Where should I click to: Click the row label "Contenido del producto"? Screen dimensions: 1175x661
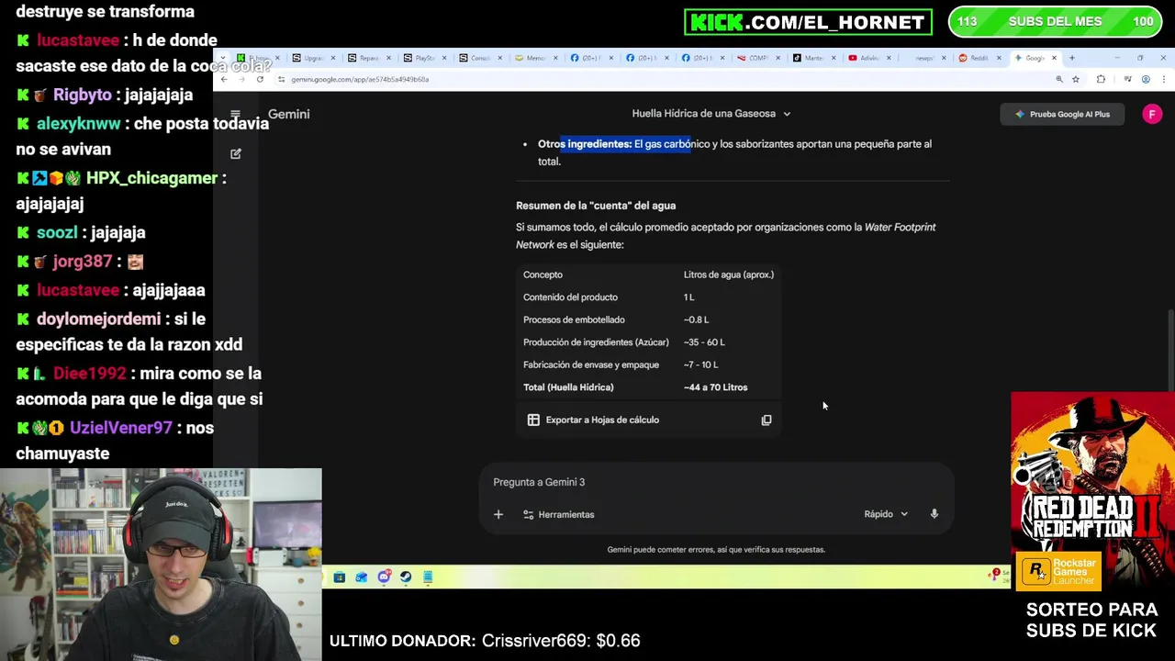[x=570, y=297]
